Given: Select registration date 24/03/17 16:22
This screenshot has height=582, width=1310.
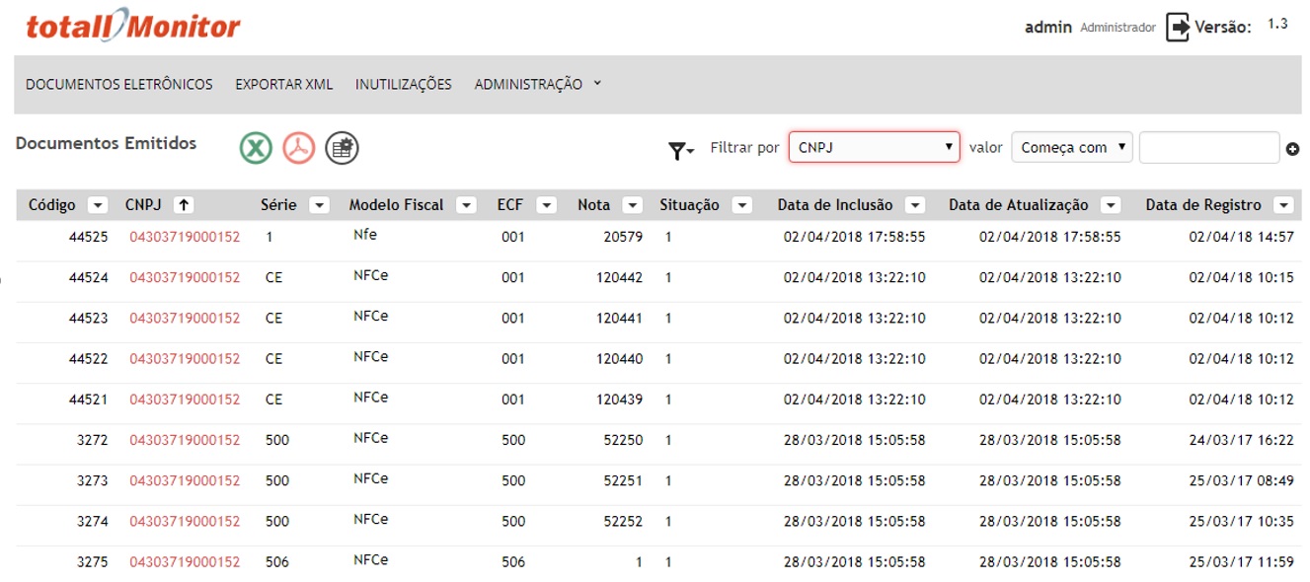Looking at the screenshot, I should pyautogui.click(x=1241, y=440).
